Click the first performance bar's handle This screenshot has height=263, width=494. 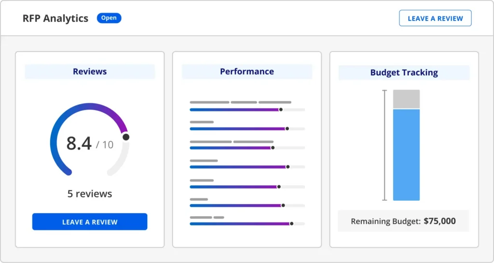pyautogui.click(x=281, y=110)
